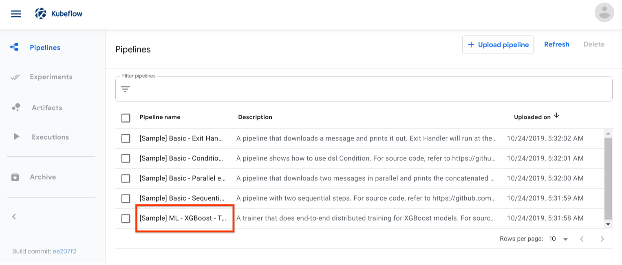Click the Uploaded on sort arrow
This screenshot has width=622, height=265.
(x=557, y=116)
